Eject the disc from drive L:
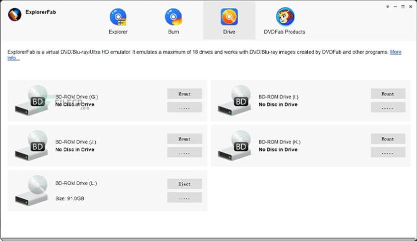 pyautogui.click(x=185, y=184)
